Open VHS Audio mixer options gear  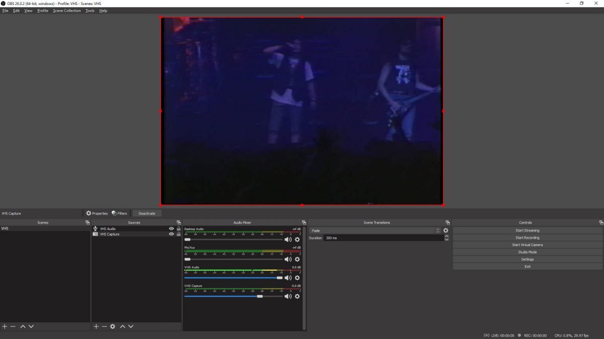[297, 278]
